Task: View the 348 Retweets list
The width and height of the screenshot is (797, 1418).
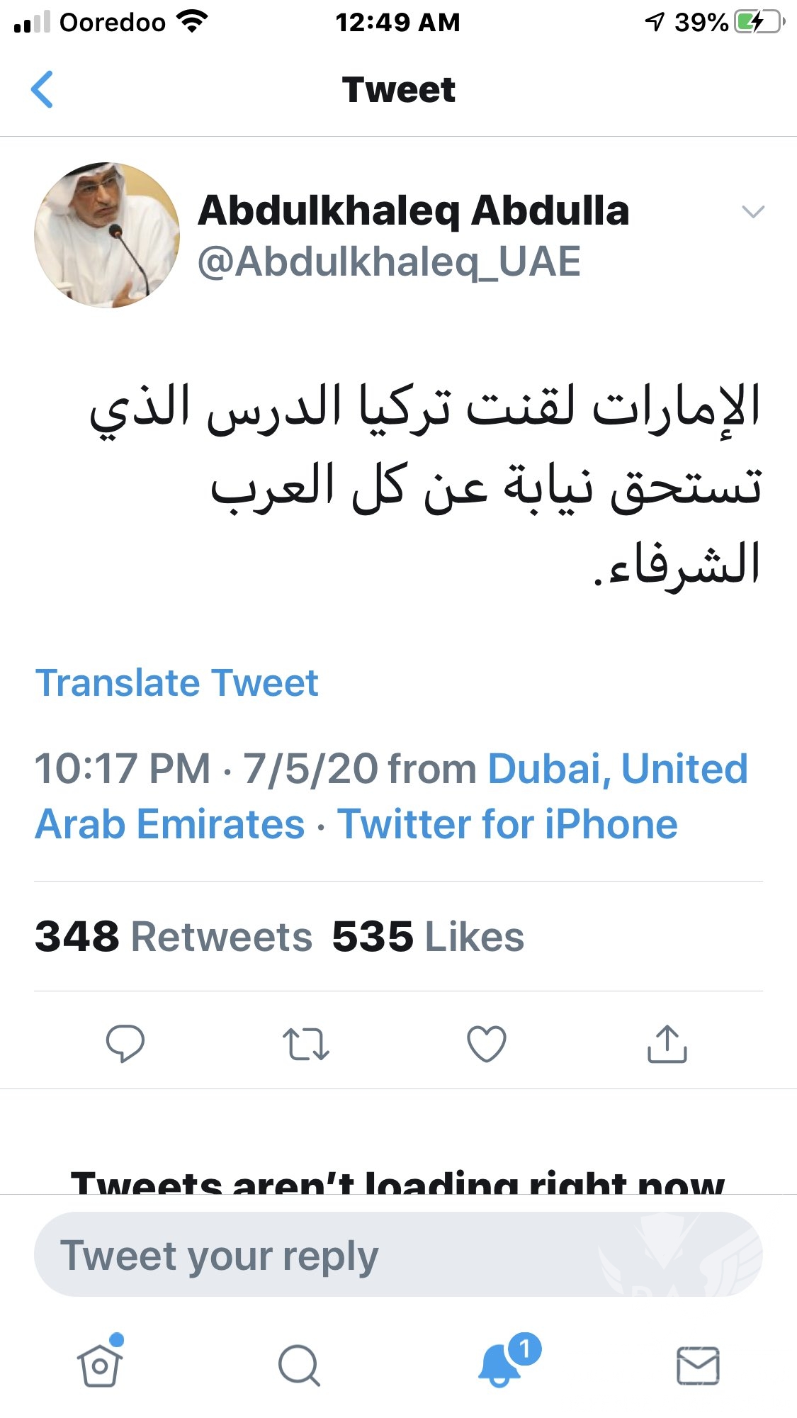Action: pos(174,936)
